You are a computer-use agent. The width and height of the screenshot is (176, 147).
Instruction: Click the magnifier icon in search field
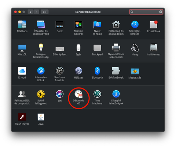pos(132,12)
